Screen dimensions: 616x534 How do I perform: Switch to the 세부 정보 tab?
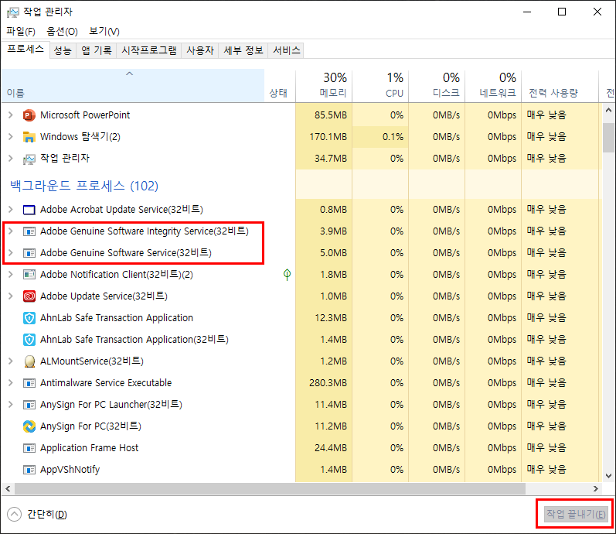(x=243, y=50)
